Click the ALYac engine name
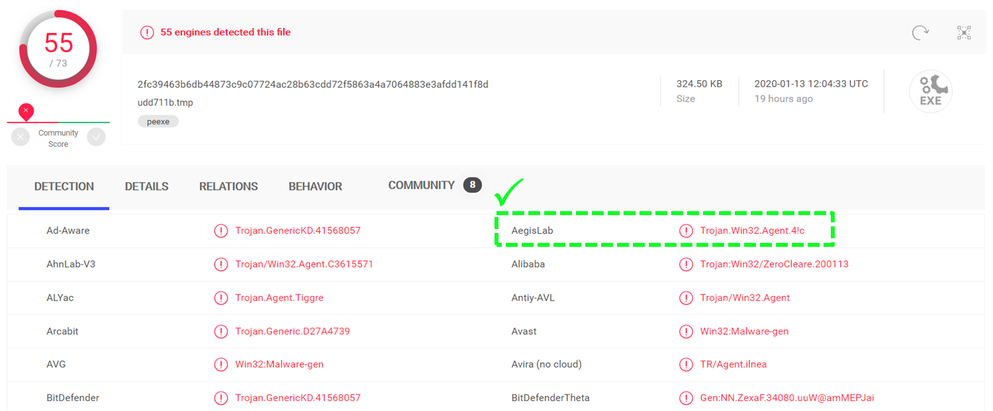Image resolution: width=993 pixels, height=411 pixels. click(x=60, y=298)
